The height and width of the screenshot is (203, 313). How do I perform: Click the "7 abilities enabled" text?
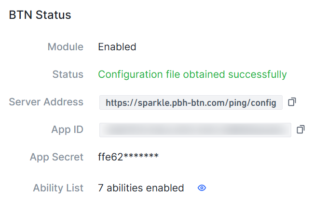click(141, 188)
